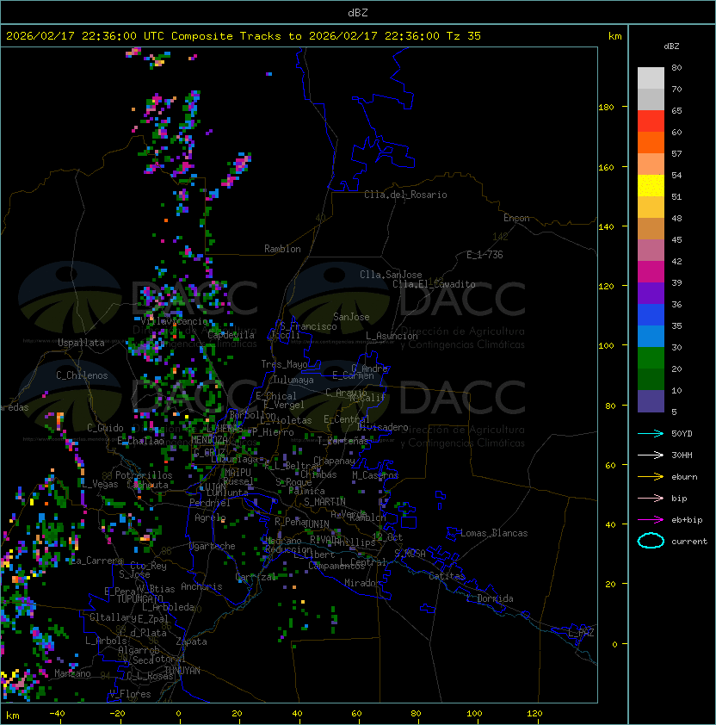716x725 pixels.
Task: Click the 140 km vertical axis tick
Action: pyautogui.click(x=606, y=226)
